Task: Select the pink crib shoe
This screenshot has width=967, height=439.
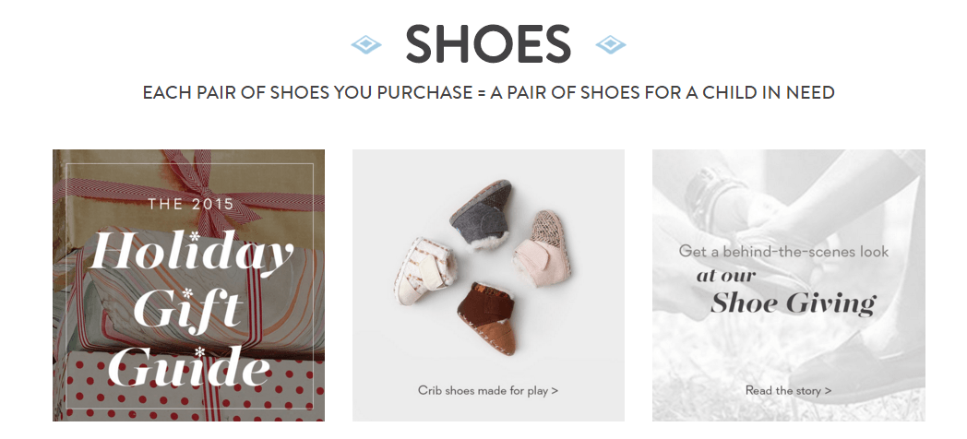Action: click(543, 246)
